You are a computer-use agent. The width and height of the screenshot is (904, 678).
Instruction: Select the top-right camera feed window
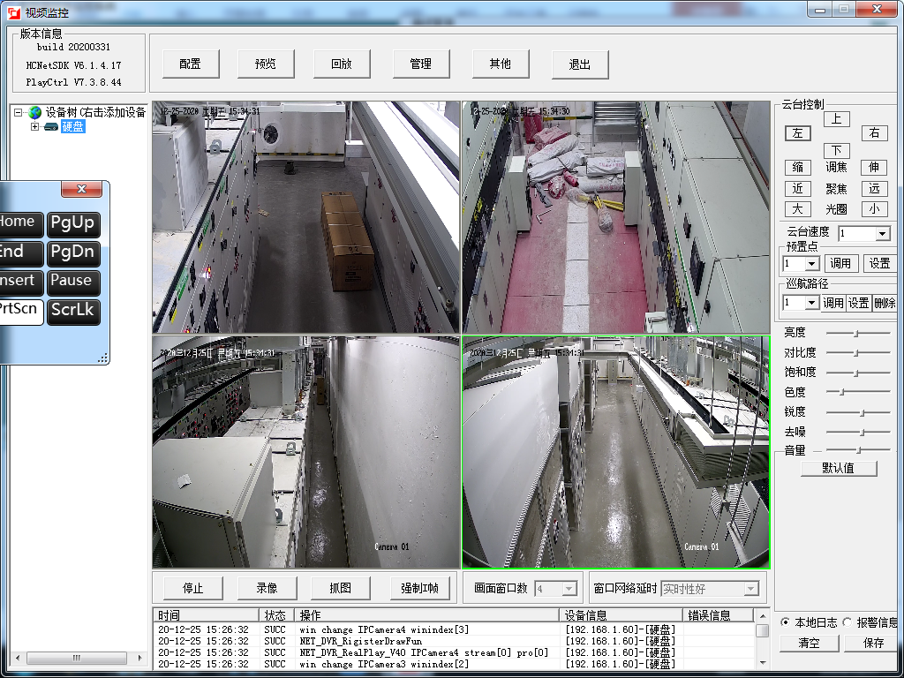[x=615, y=216]
